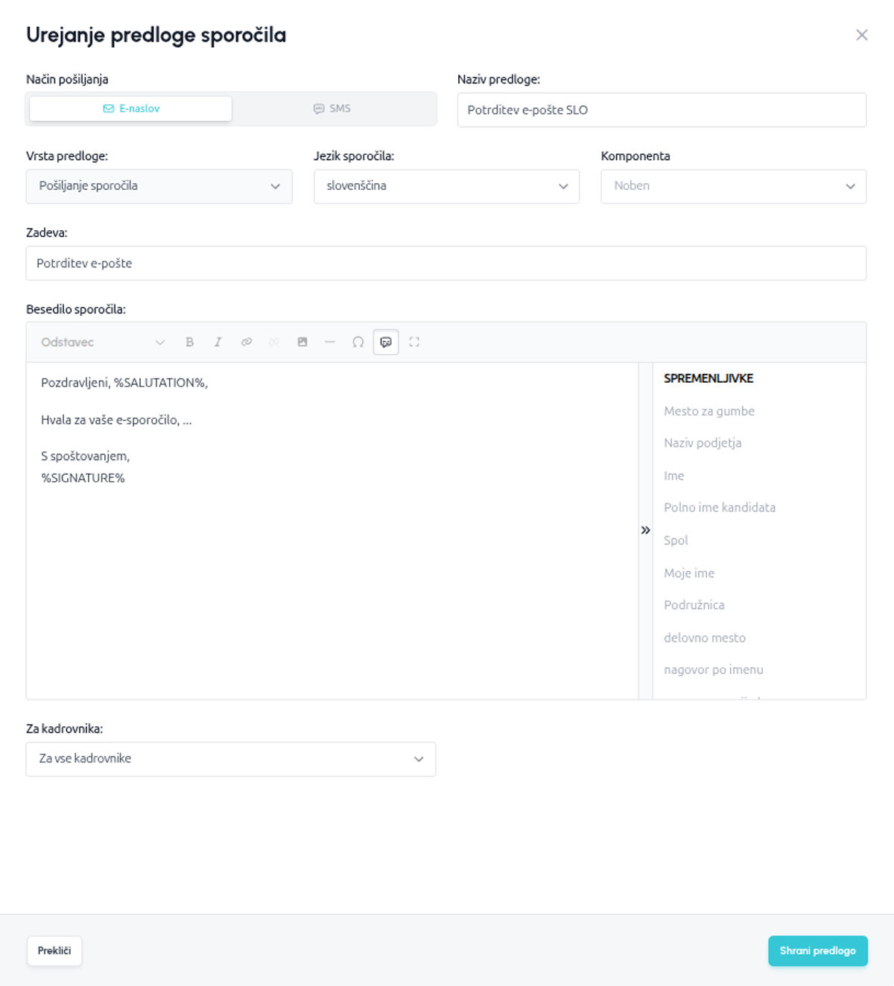Insert the delovno mesto variable
This screenshot has height=986, width=894.
(x=705, y=638)
